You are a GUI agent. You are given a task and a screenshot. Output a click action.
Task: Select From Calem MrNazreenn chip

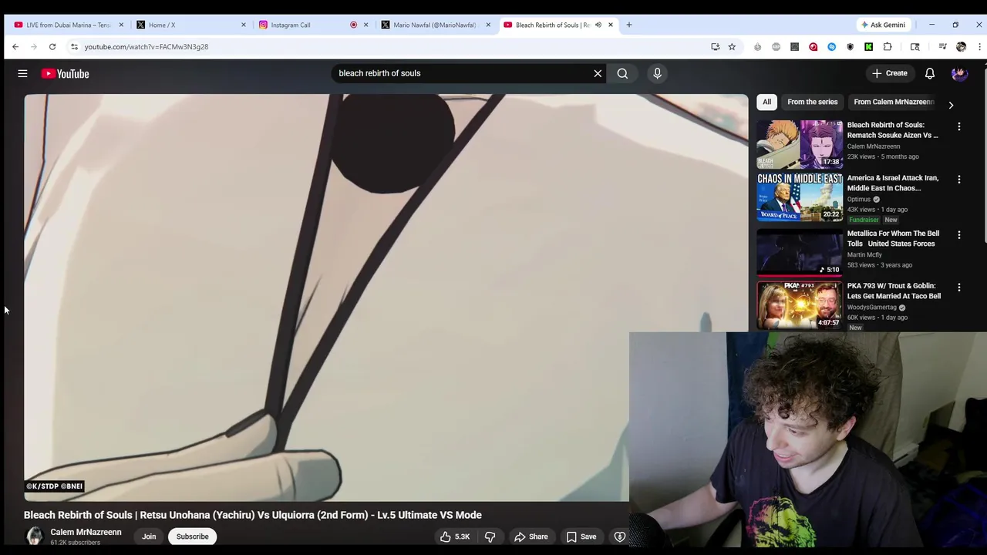[894, 102]
